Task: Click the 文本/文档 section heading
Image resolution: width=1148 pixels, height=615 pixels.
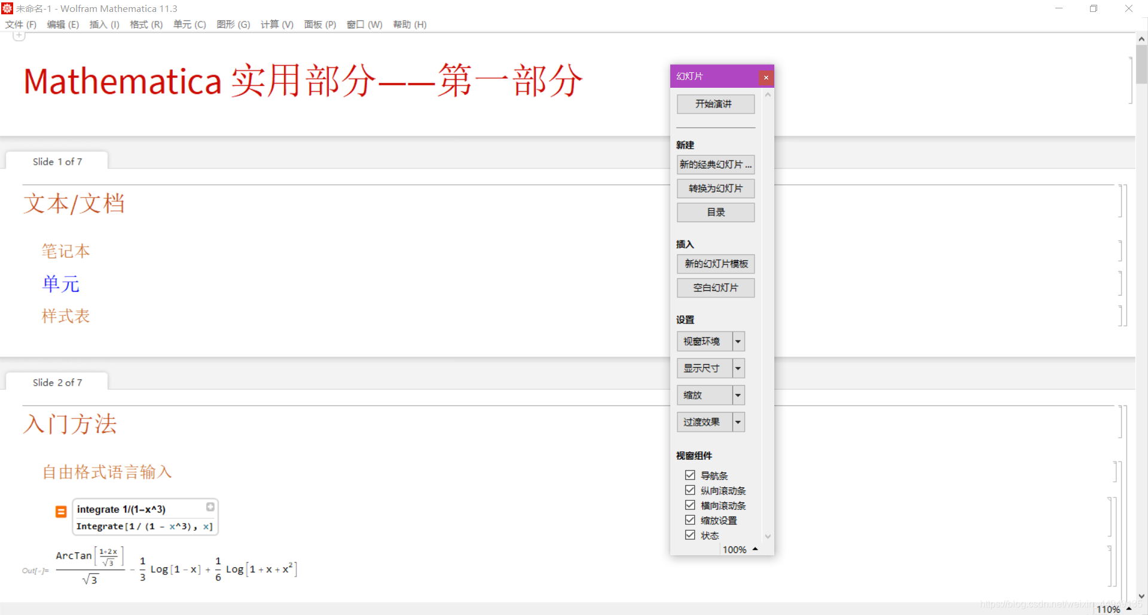Action: coord(74,204)
